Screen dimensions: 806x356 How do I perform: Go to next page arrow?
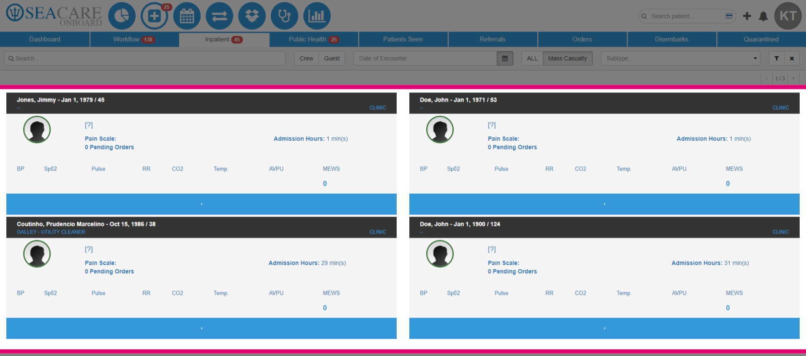(x=793, y=78)
